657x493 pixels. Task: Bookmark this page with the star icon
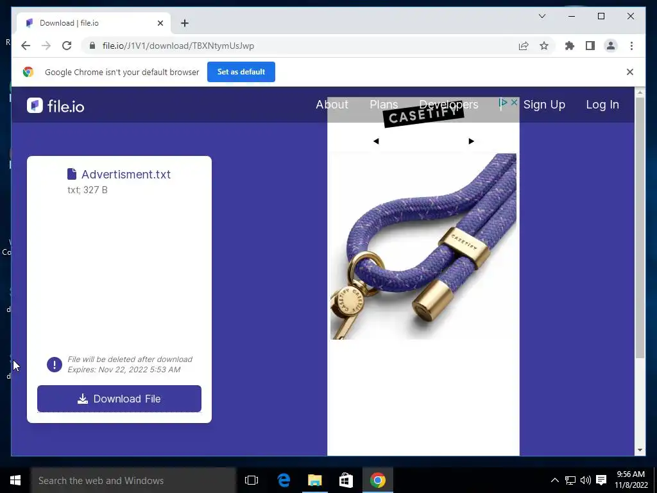tap(544, 46)
